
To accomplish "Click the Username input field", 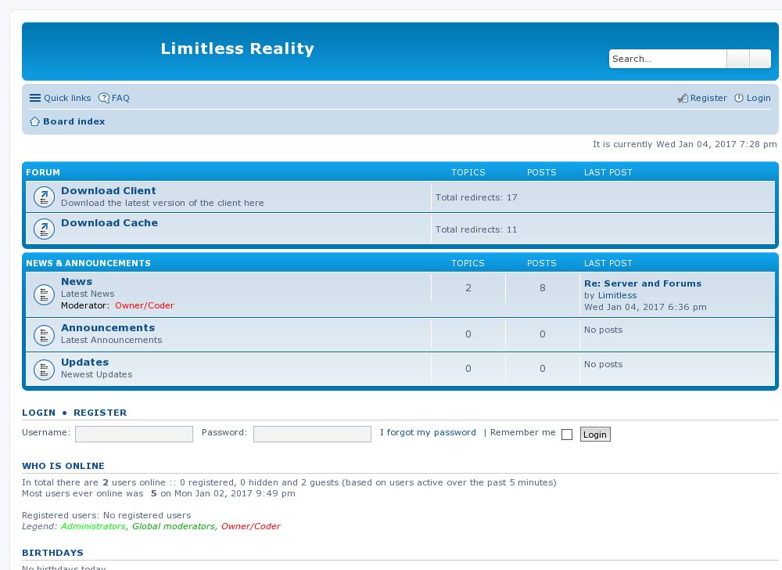I will click(x=134, y=434).
